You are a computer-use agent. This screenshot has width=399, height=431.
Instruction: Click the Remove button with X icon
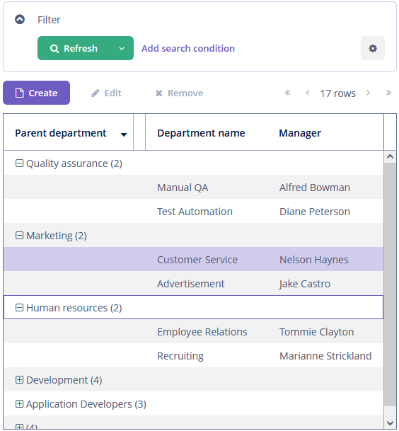point(179,93)
